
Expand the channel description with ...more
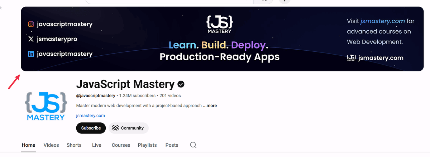210,106
